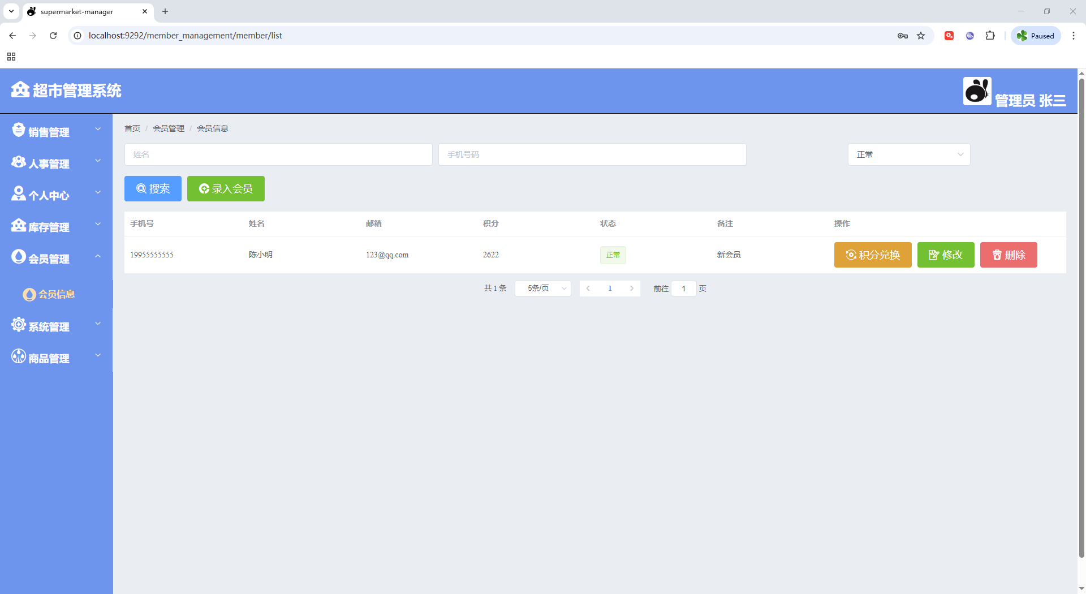Focus the 手机号码 search input field
Viewport: 1086px width, 594px height.
point(592,154)
